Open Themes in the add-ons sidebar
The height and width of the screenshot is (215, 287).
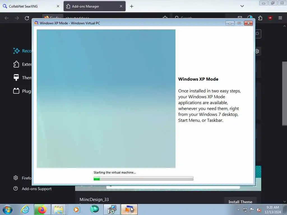(22, 78)
